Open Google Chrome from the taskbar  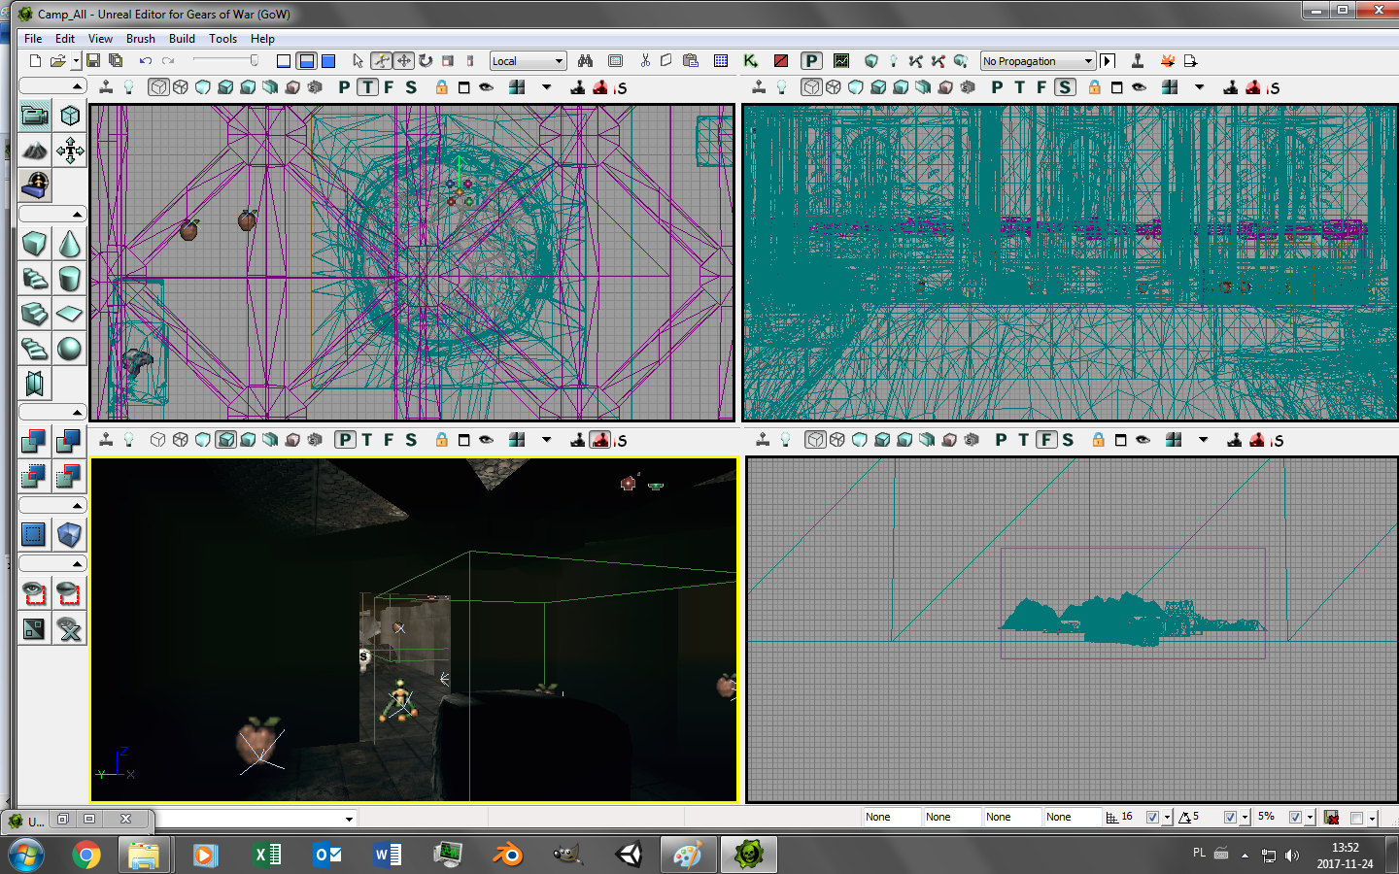click(x=86, y=855)
